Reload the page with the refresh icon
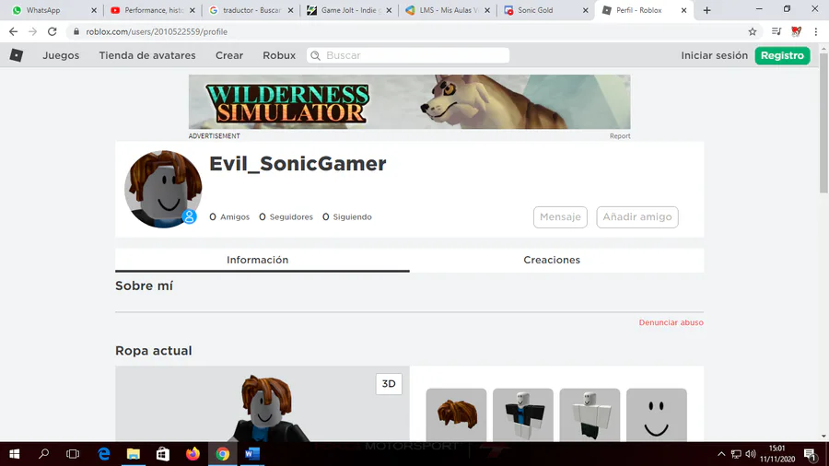The width and height of the screenshot is (829, 466). click(x=52, y=31)
